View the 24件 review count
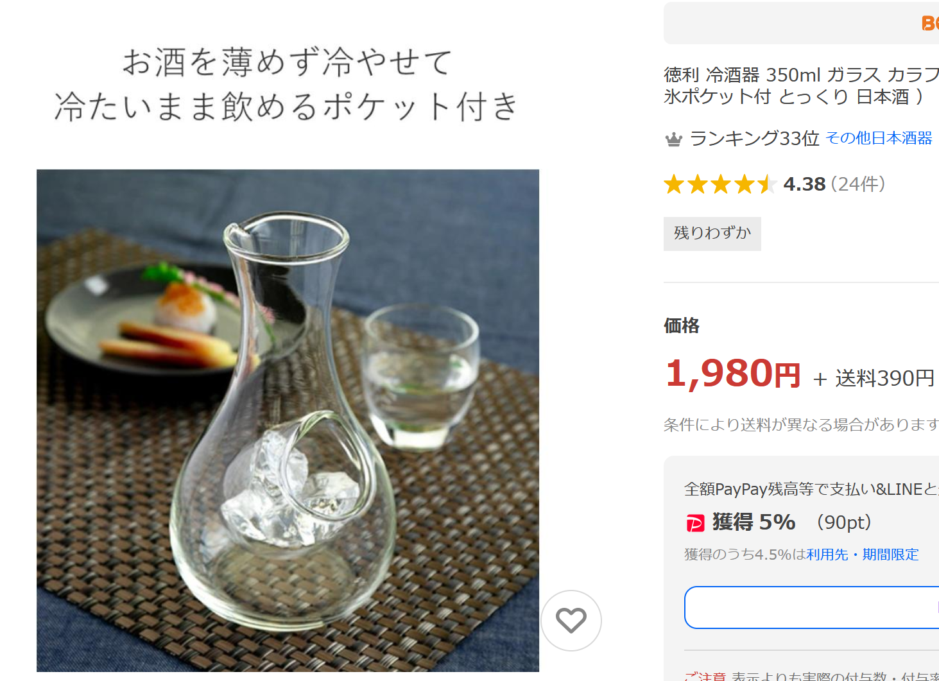Image resolution: width=939 pixels, height=681 pixels. [x=858, y=184]
